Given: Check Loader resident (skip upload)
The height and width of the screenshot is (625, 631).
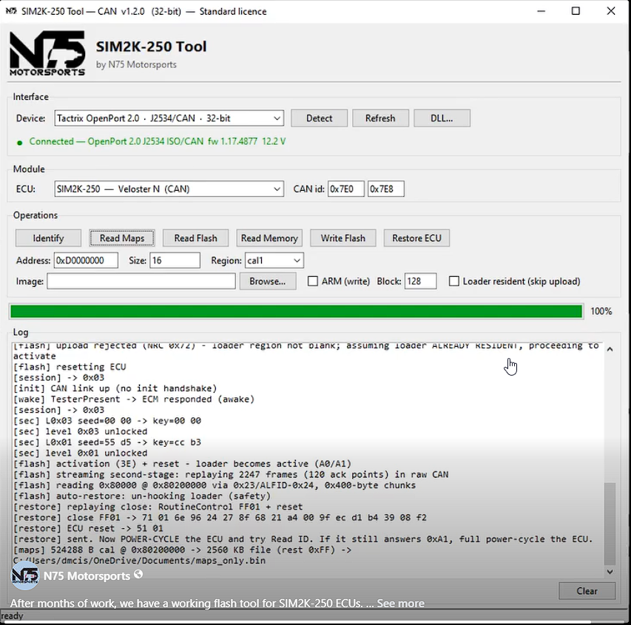Looking at the screenshot, I should coord(453,281).
